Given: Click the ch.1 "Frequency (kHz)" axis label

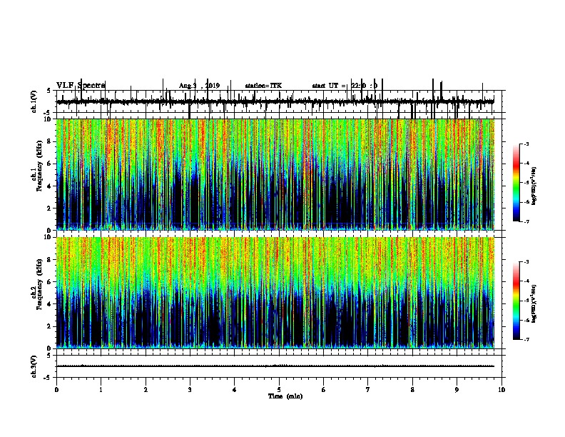Looking at the screenshot, I should click(39, 166).
